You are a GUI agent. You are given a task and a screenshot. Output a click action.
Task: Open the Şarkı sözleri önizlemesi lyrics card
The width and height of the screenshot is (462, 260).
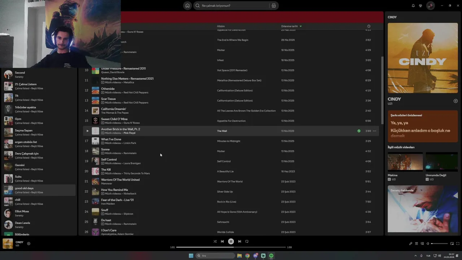(423, 126)
